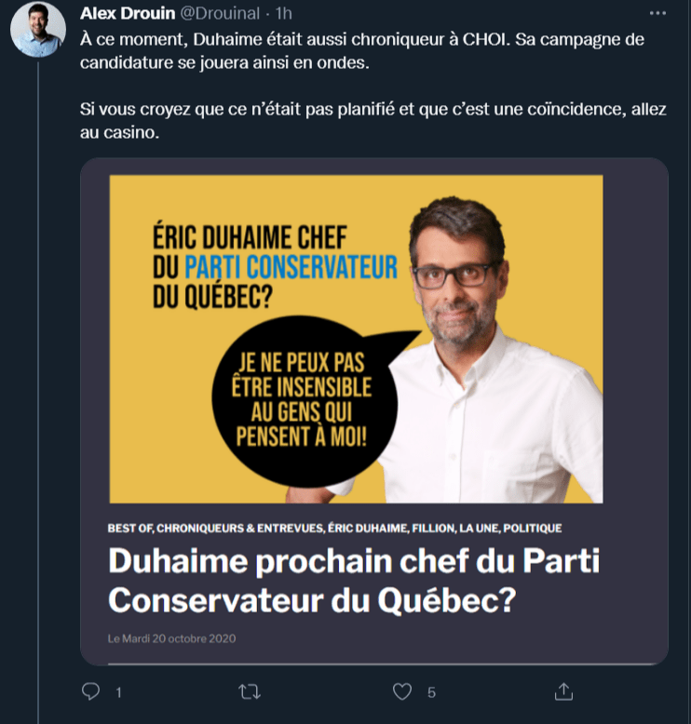Click the date Le Mardi 20 octobre 2020
Image resolution: width=691 pixels, height=724 pixels.
click(172, 638)
